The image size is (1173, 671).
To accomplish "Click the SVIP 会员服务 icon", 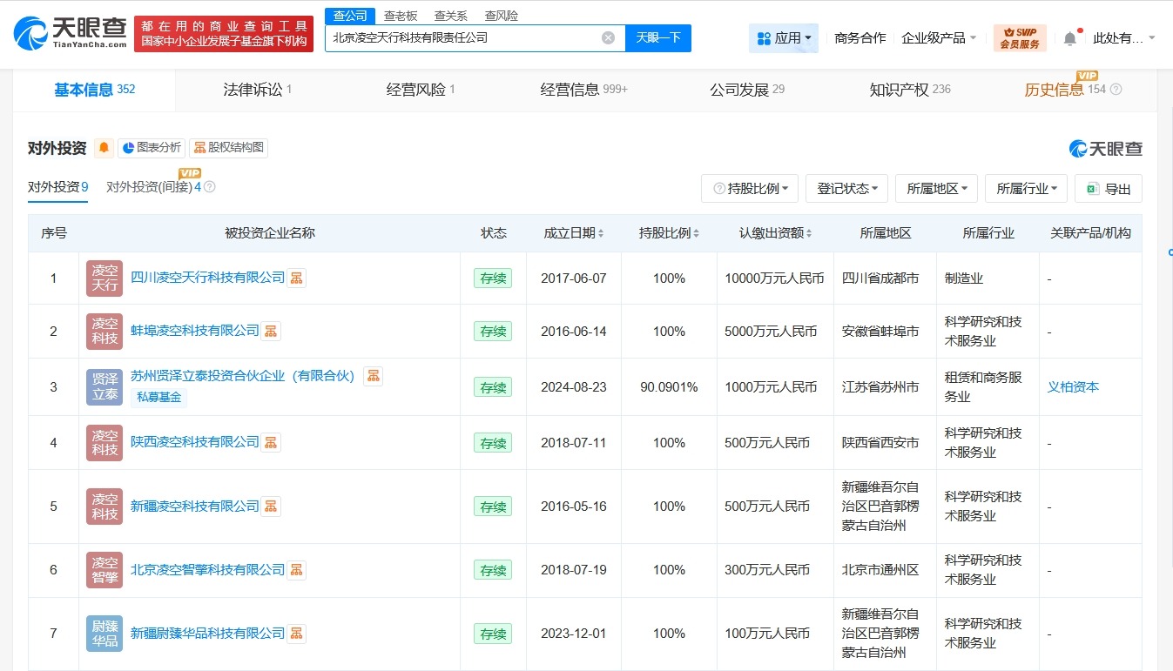I will pos(1019,37).
